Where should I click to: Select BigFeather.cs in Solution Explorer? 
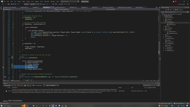pyautogui.click(x=172, y=23)
